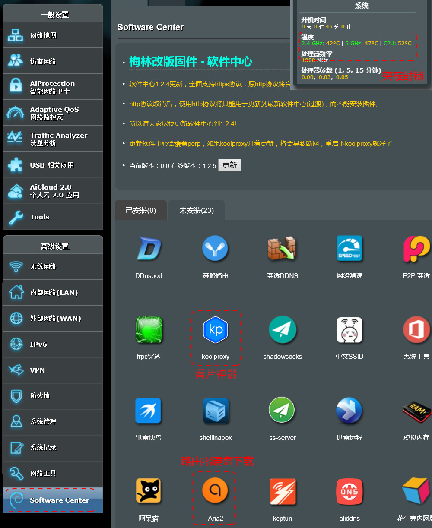Select the shellinabox terminal plugin icon
The width and height of the screenshot is (432, 528).
[x=216, y=411]
